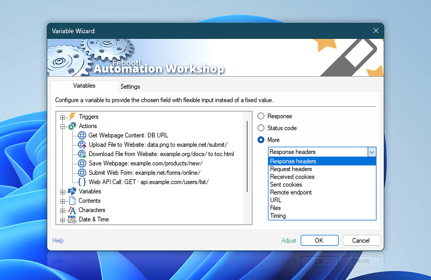Image resolution: width=431 pixels, height=280 pixels.
Task: Click the globe icon for Save Webpage
Action: [x=82, y=163]
